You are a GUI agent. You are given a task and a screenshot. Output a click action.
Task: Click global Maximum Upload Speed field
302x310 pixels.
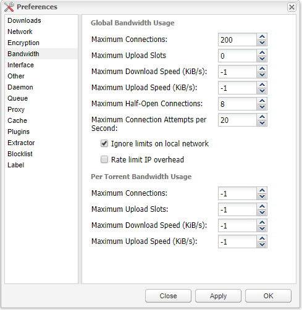(238, 88)
